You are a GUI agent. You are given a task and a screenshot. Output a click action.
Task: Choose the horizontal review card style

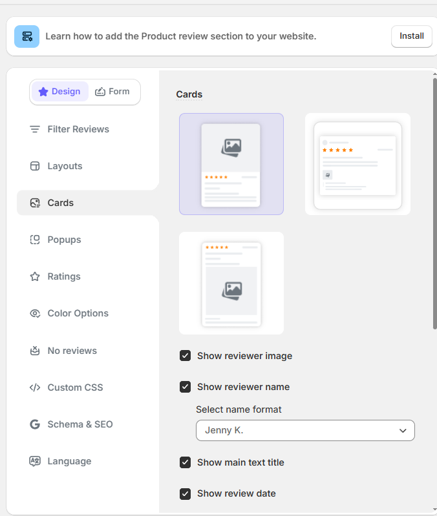pyautogui.click(x=357, y=164)
